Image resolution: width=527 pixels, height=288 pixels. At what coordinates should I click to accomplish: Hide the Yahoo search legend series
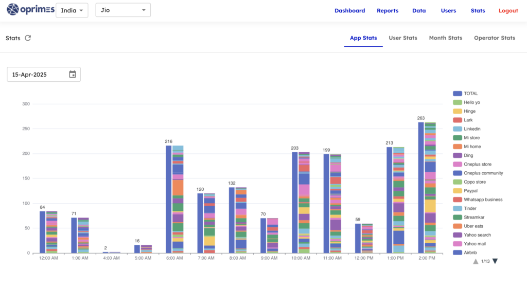coord(472,235)
